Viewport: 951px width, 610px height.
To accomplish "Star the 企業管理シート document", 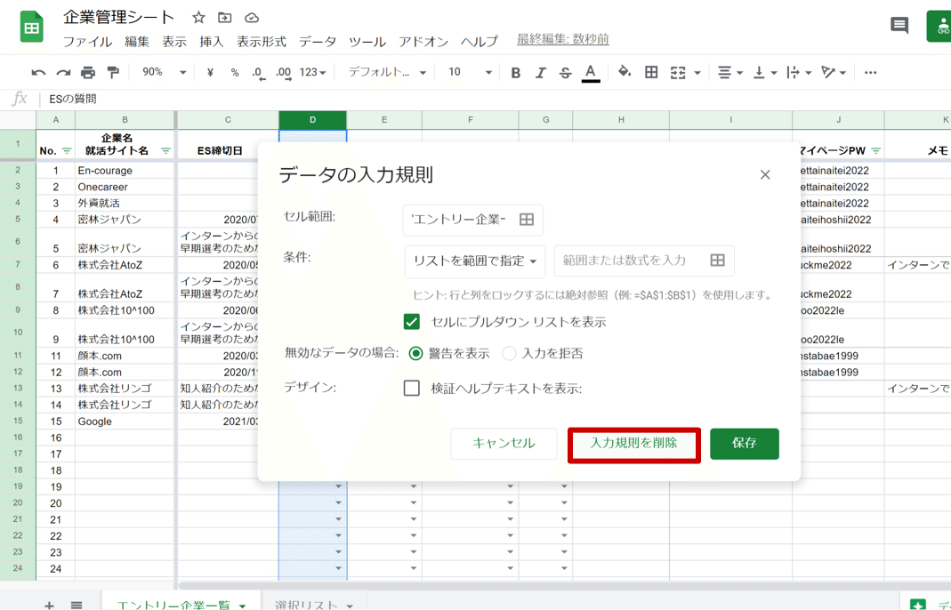I will coord(198,18).
